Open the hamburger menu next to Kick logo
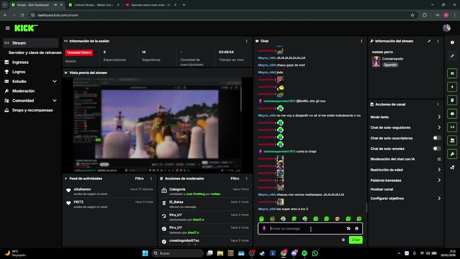The width and height of the screenshot is (460, 259). tap(8, 28)
